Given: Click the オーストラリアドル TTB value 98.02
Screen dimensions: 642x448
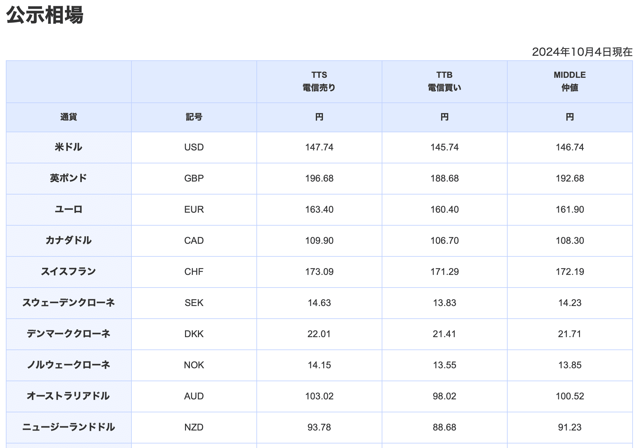Looking at the screenshot, I should click(444, 396).
